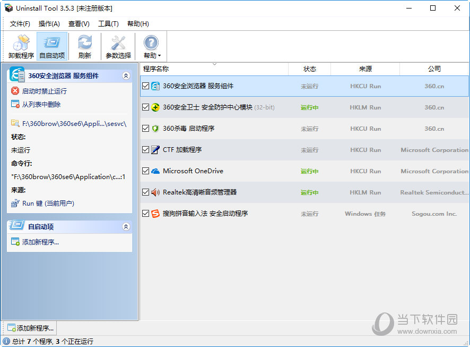Uncheck the 360安全卫士 安全防护中心模块 checkbox

pos(146,107)
